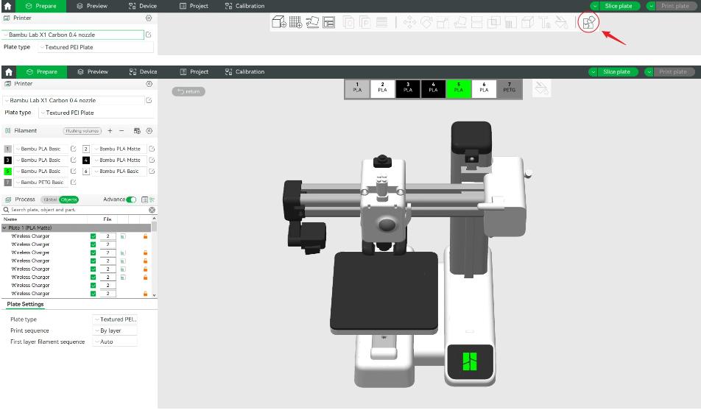Open Bambu PLA Matte dropdown for filament 4
This screenshot has width=701, height=410.
(119, 160)
